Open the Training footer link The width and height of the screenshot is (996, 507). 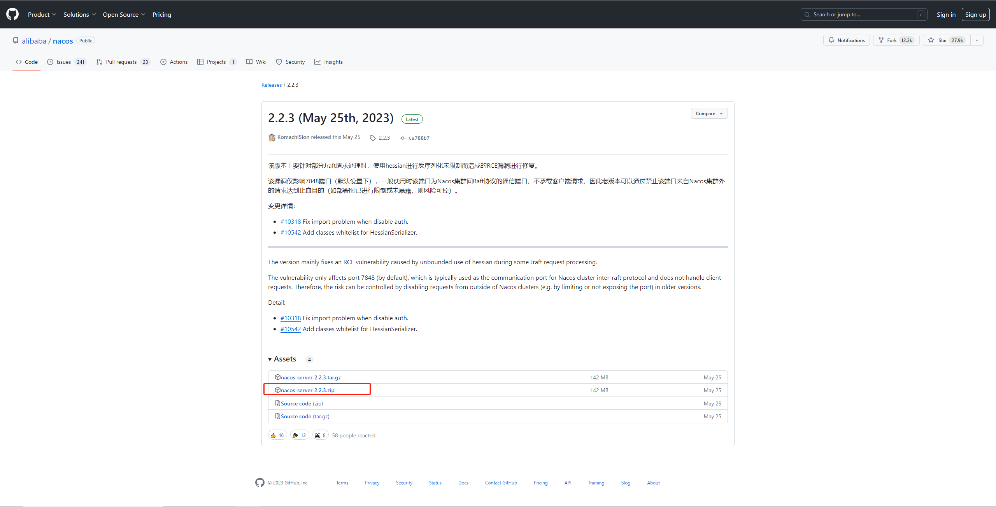[596, 483]
